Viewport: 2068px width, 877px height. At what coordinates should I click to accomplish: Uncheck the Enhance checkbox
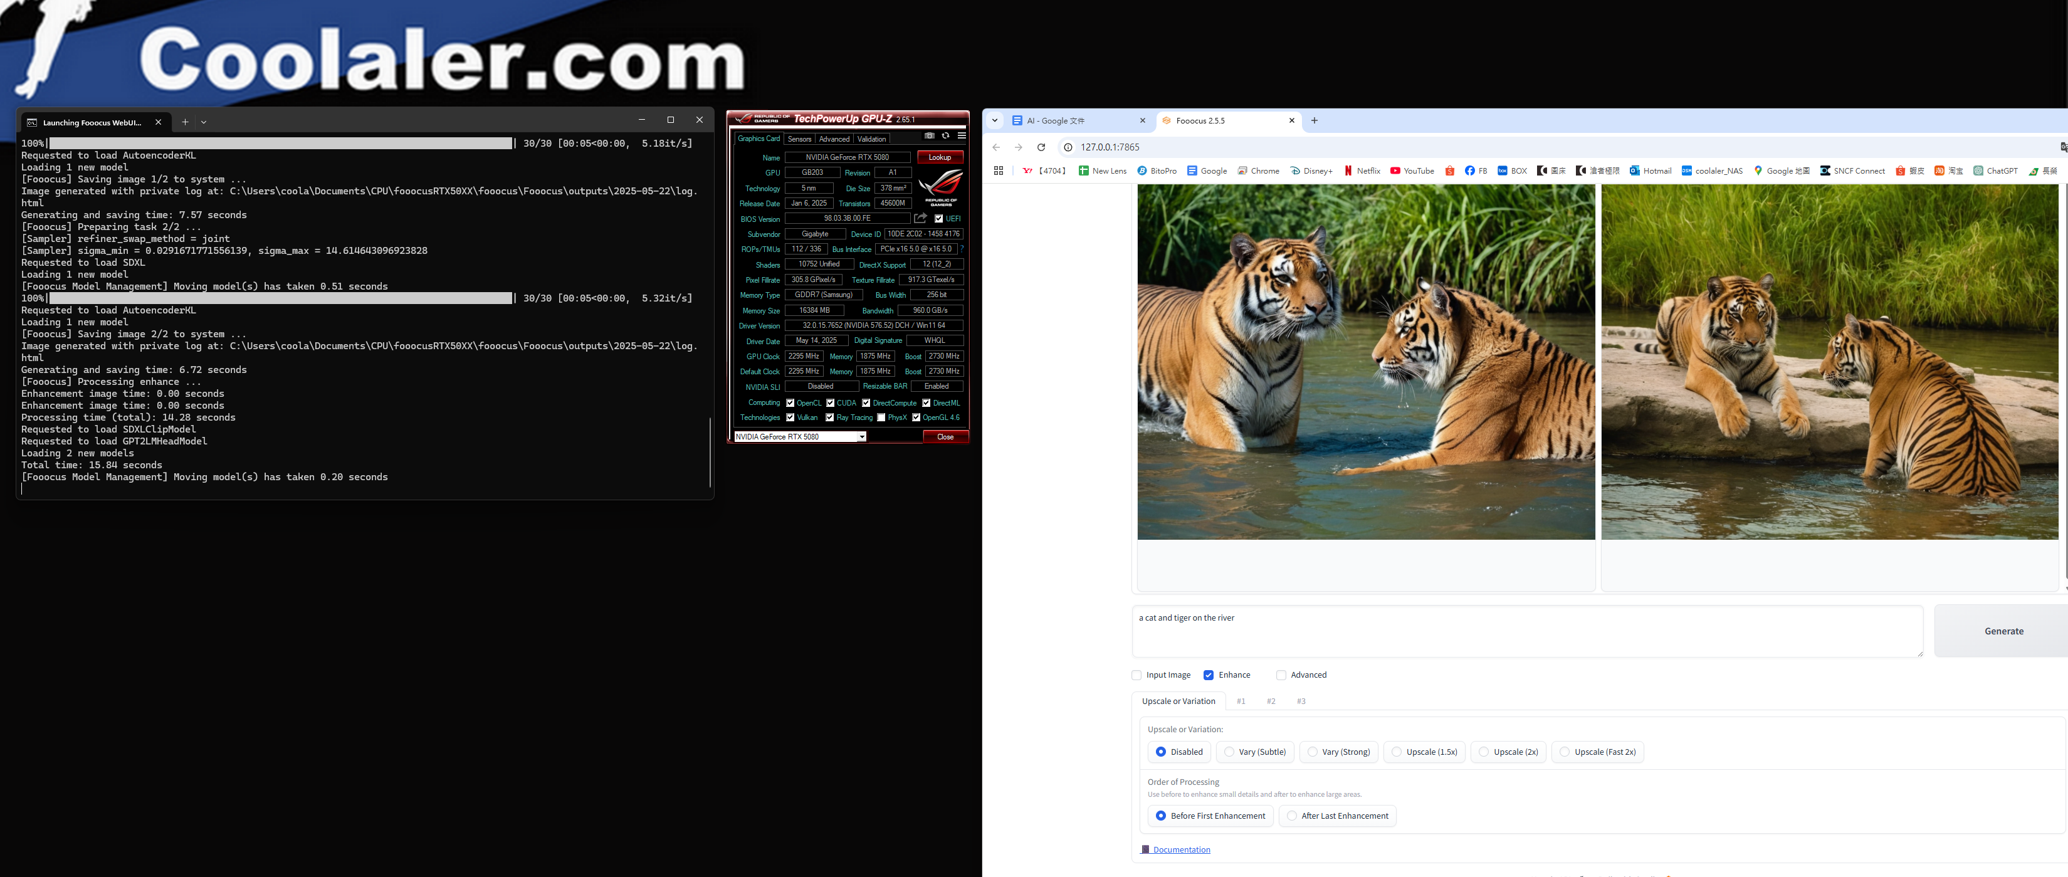click(1208, 675)
